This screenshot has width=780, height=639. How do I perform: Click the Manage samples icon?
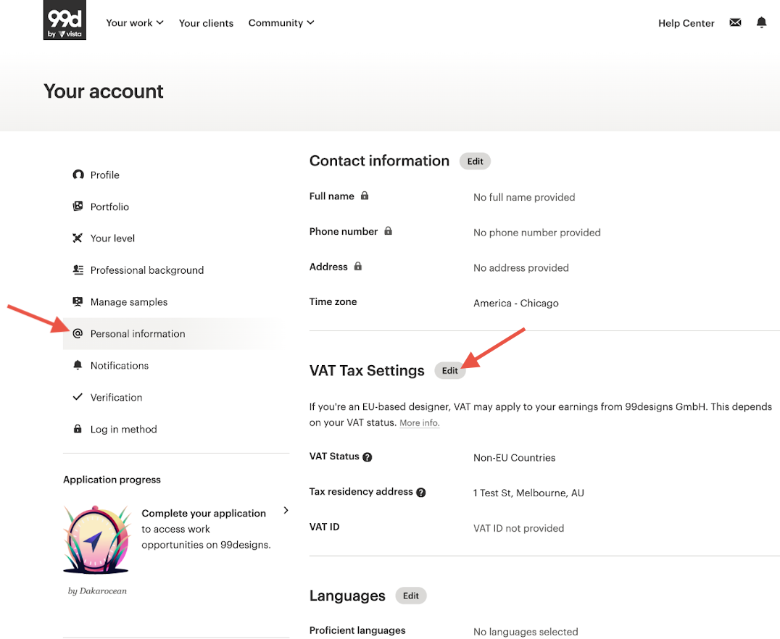(78, 302)
